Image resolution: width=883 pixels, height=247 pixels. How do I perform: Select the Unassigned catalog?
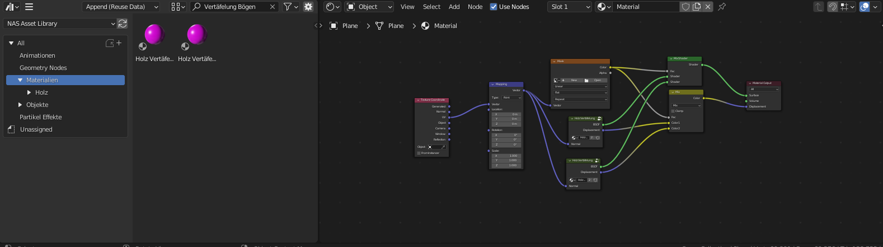[36, 129]
